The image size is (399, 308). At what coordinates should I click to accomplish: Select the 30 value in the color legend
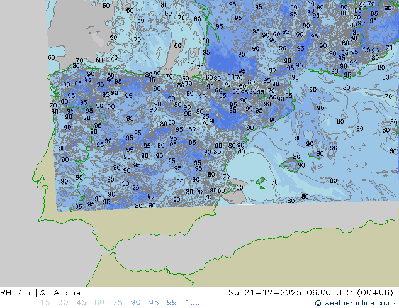(63, 303)
